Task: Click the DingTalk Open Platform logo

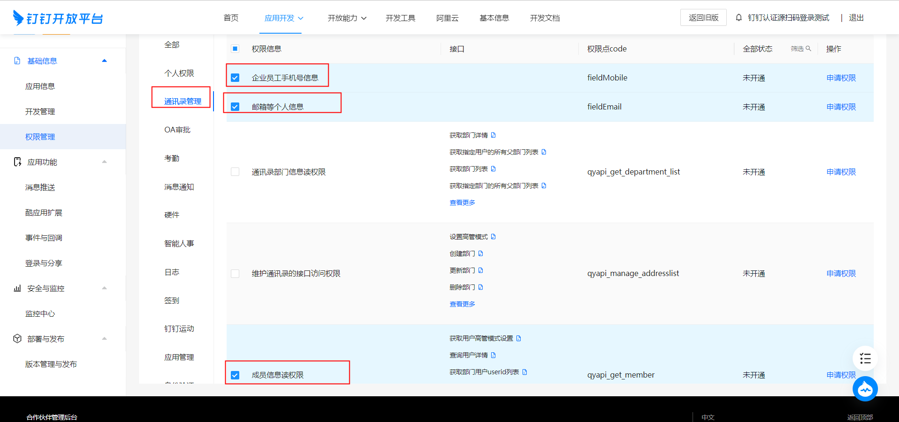Action: pos(58,18)
